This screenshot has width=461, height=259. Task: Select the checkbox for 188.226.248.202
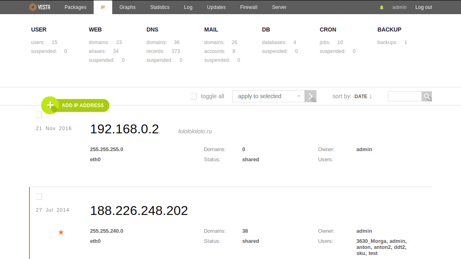coord(39,196)
